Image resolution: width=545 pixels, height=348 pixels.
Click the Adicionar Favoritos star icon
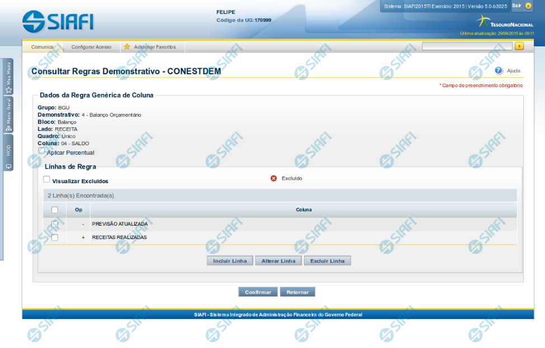(x=127, y=47)
